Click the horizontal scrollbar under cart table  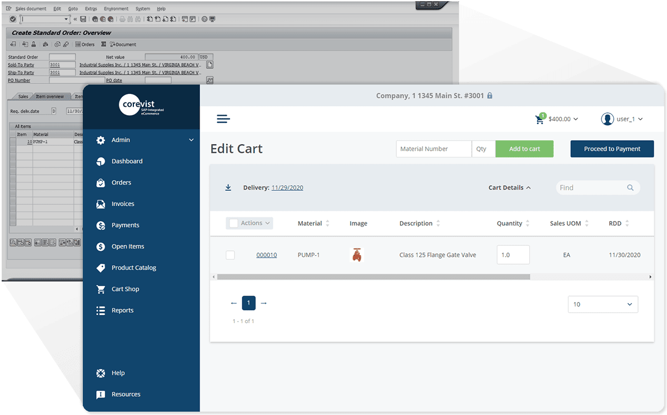374,276
